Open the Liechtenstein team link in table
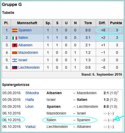 point(29,68)
